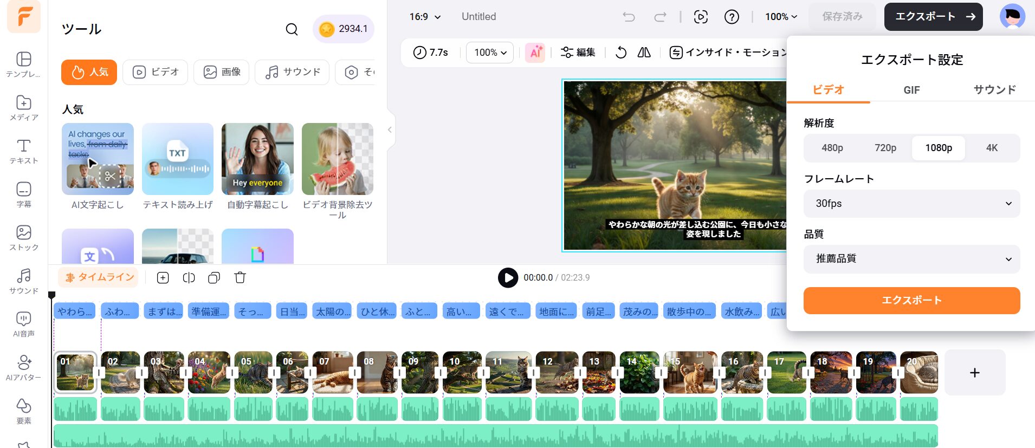
Task: Select 720p resolution
Action: [885, 148]
